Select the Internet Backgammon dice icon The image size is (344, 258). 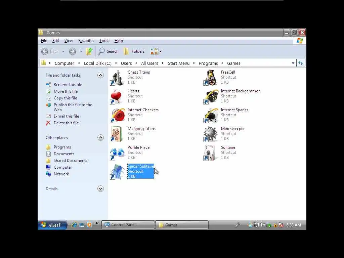point(211,96)
